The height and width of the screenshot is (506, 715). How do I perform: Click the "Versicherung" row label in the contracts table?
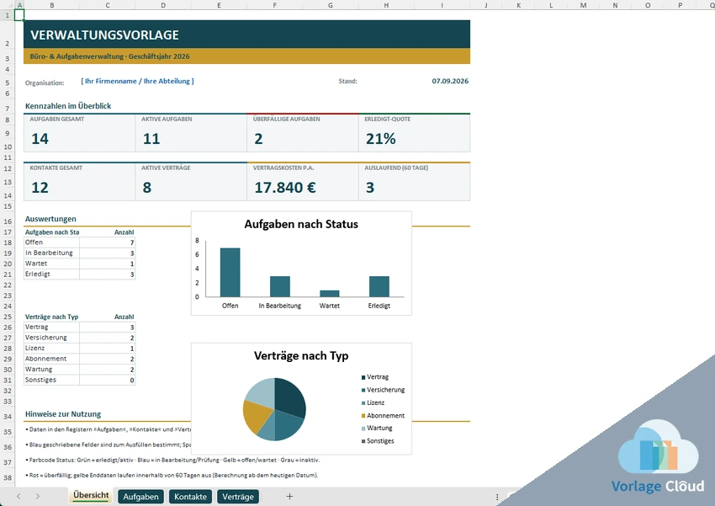(x=46, y=338)
